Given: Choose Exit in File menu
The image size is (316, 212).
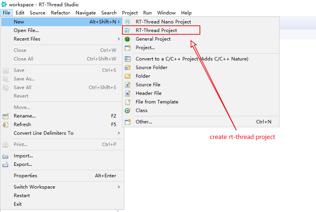Looking at the screenshot, I should click(62, 204).
